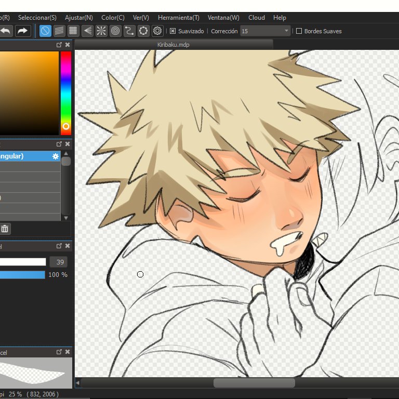399x399 pixels.
Task: Enable the Bordes Suaves checkbox
Action: (299, 31)
